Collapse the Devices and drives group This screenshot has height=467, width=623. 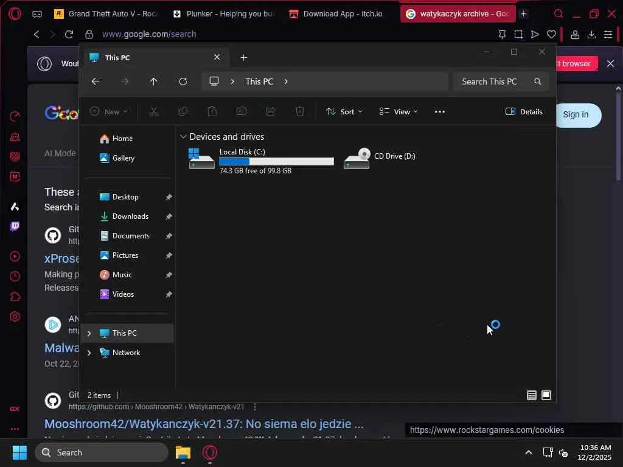[x=183, y=137]
